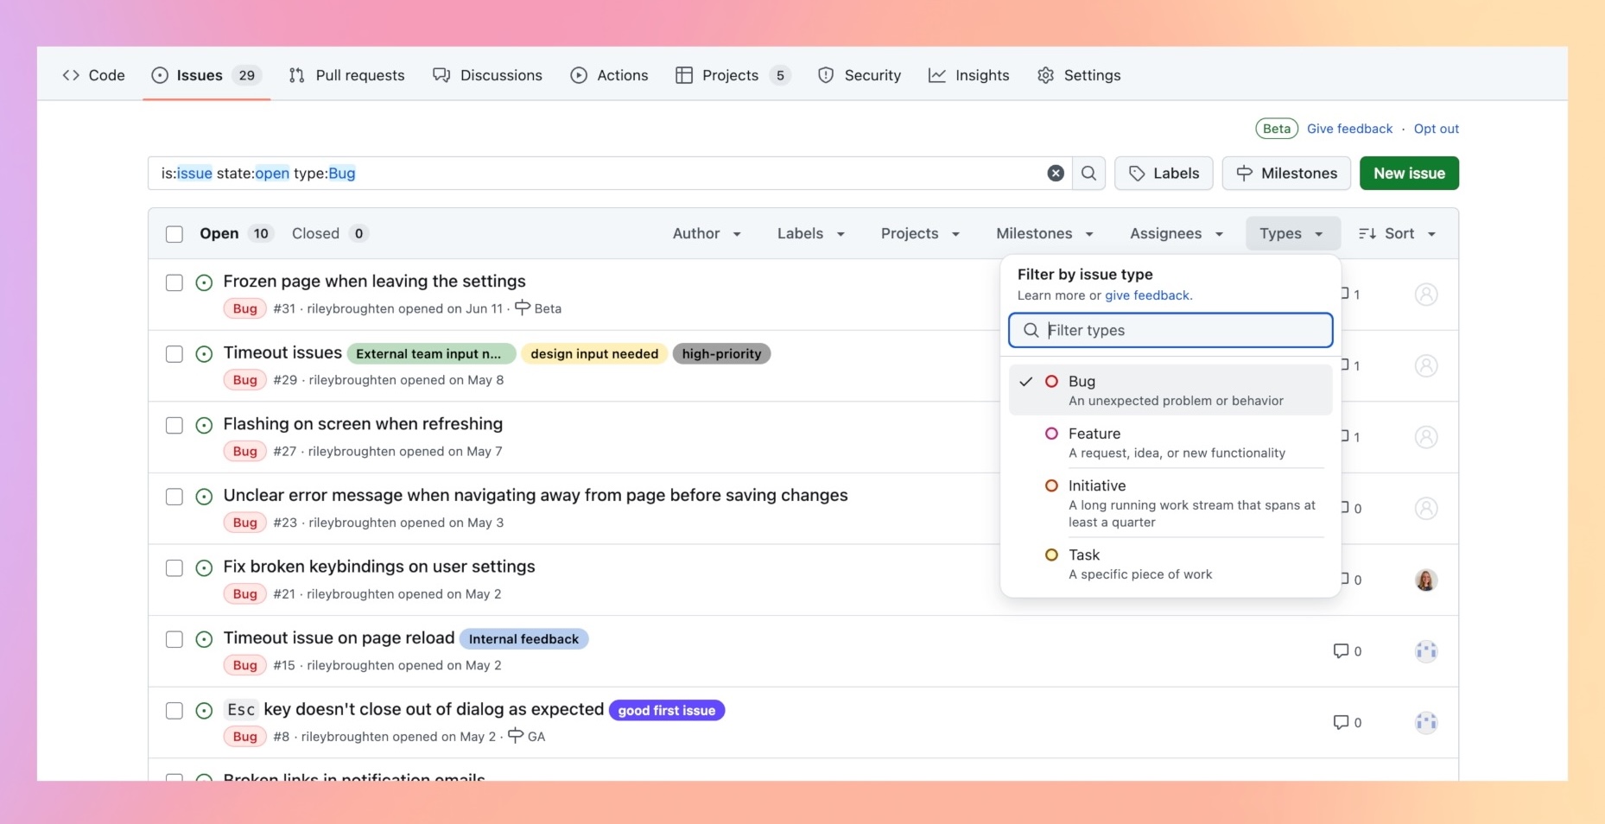The width and height of the screenshot is (1605, 824).
Task: Switch to the Pull requests tab
Action: [x=346, y=75]
